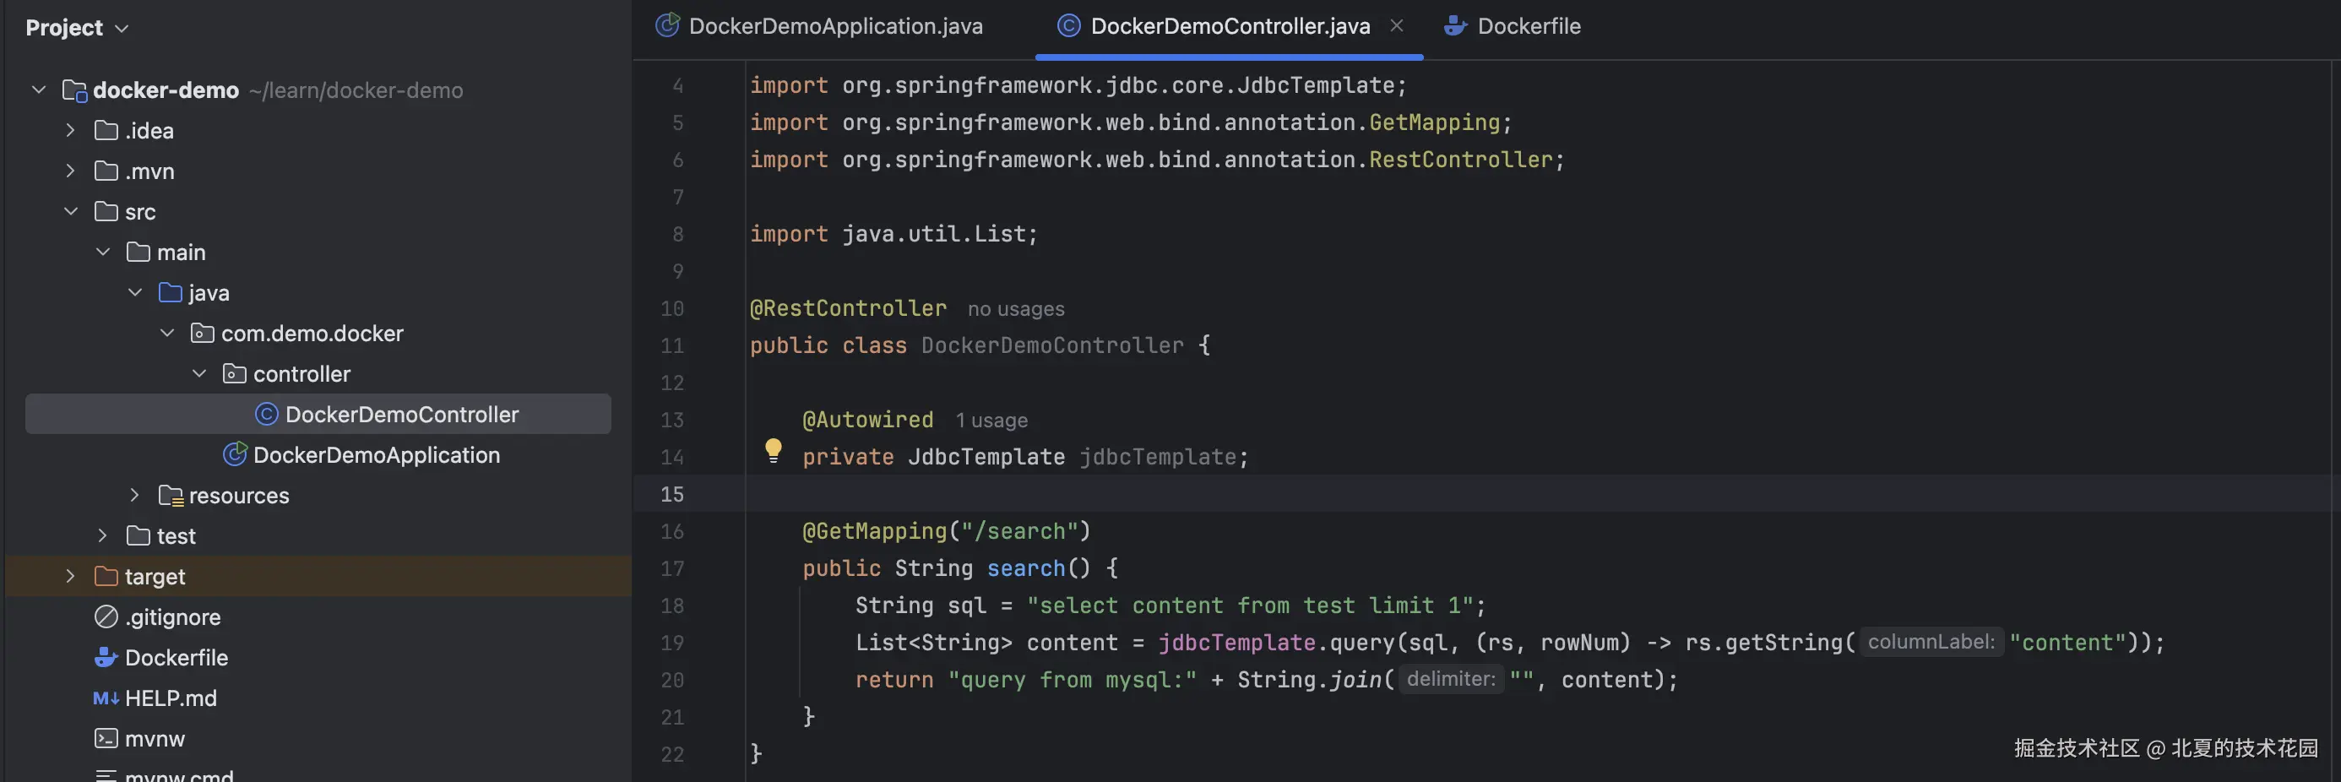Click the columnLabel: parameter hint on line 19

pyautogui.click(x=1931, y=642)
